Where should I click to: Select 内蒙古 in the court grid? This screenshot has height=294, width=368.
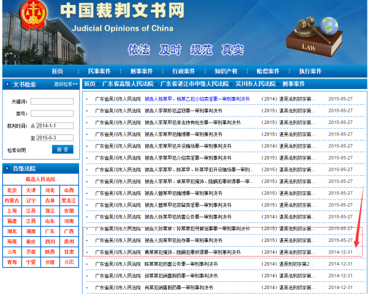click(x=12, y=201)
